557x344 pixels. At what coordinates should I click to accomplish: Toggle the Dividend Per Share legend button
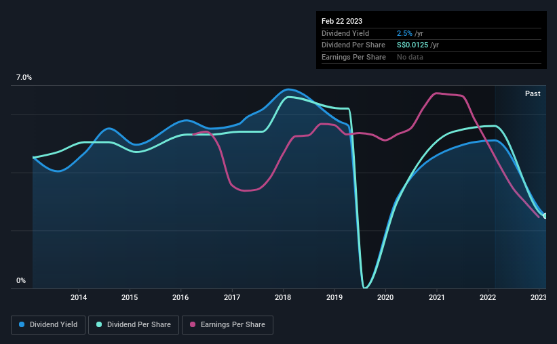pyautogui.click(x=134, y=325)
